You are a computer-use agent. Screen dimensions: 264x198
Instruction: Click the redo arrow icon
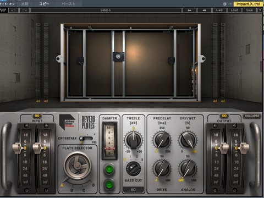tap(24, 10)
